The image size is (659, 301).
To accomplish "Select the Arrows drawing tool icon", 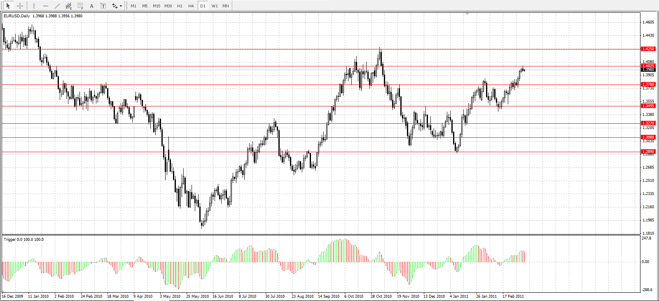I will (114, 6).
